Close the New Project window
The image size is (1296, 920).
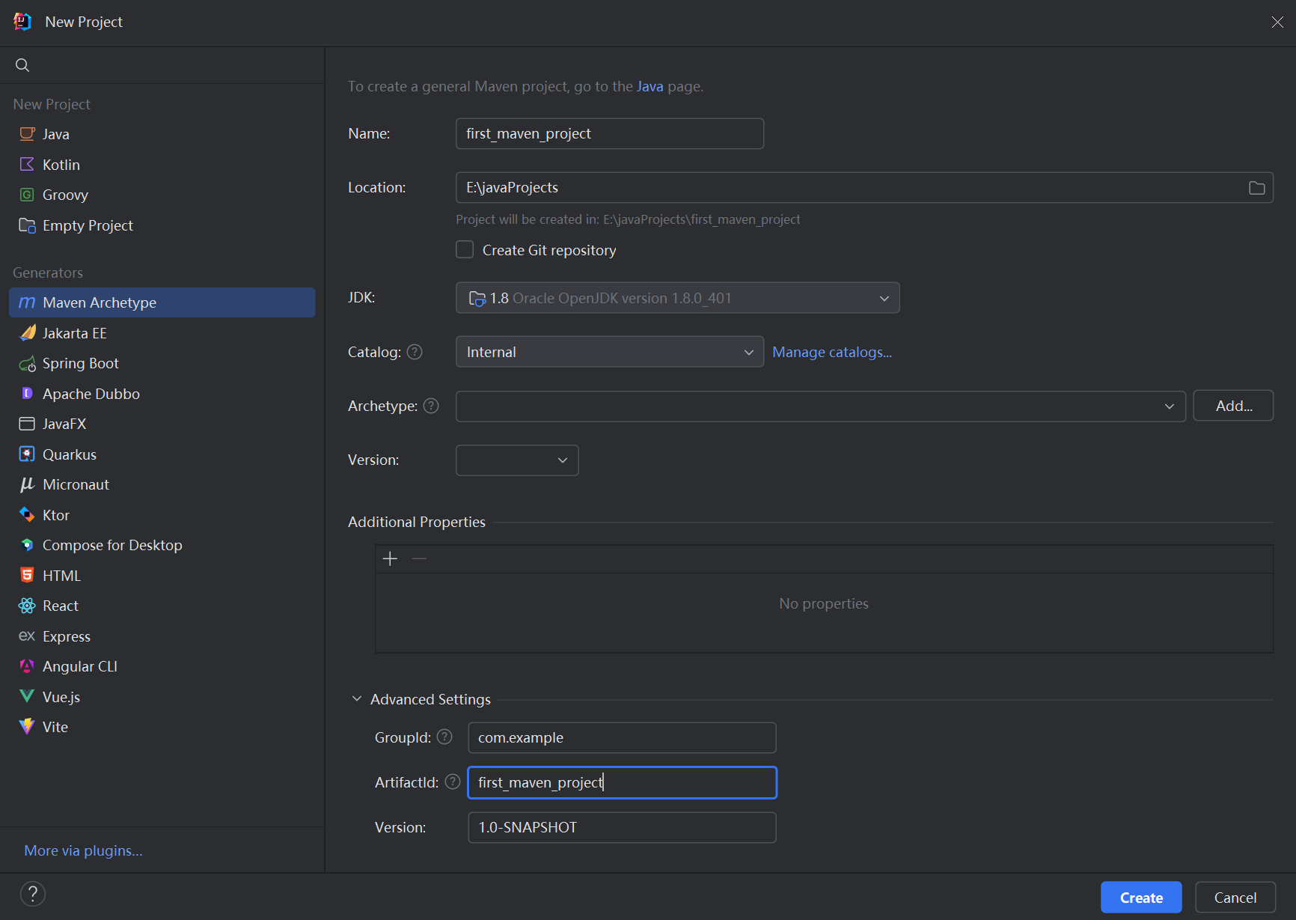point(1277,22)
